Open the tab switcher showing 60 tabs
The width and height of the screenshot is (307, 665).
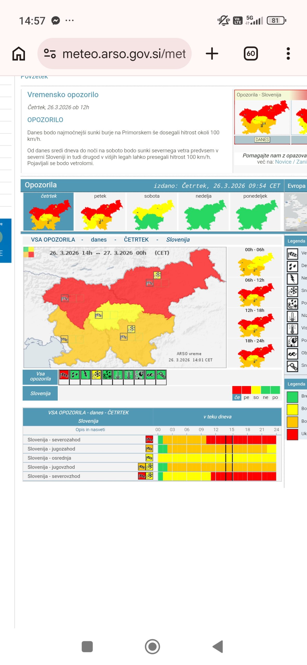pos(250,54)
